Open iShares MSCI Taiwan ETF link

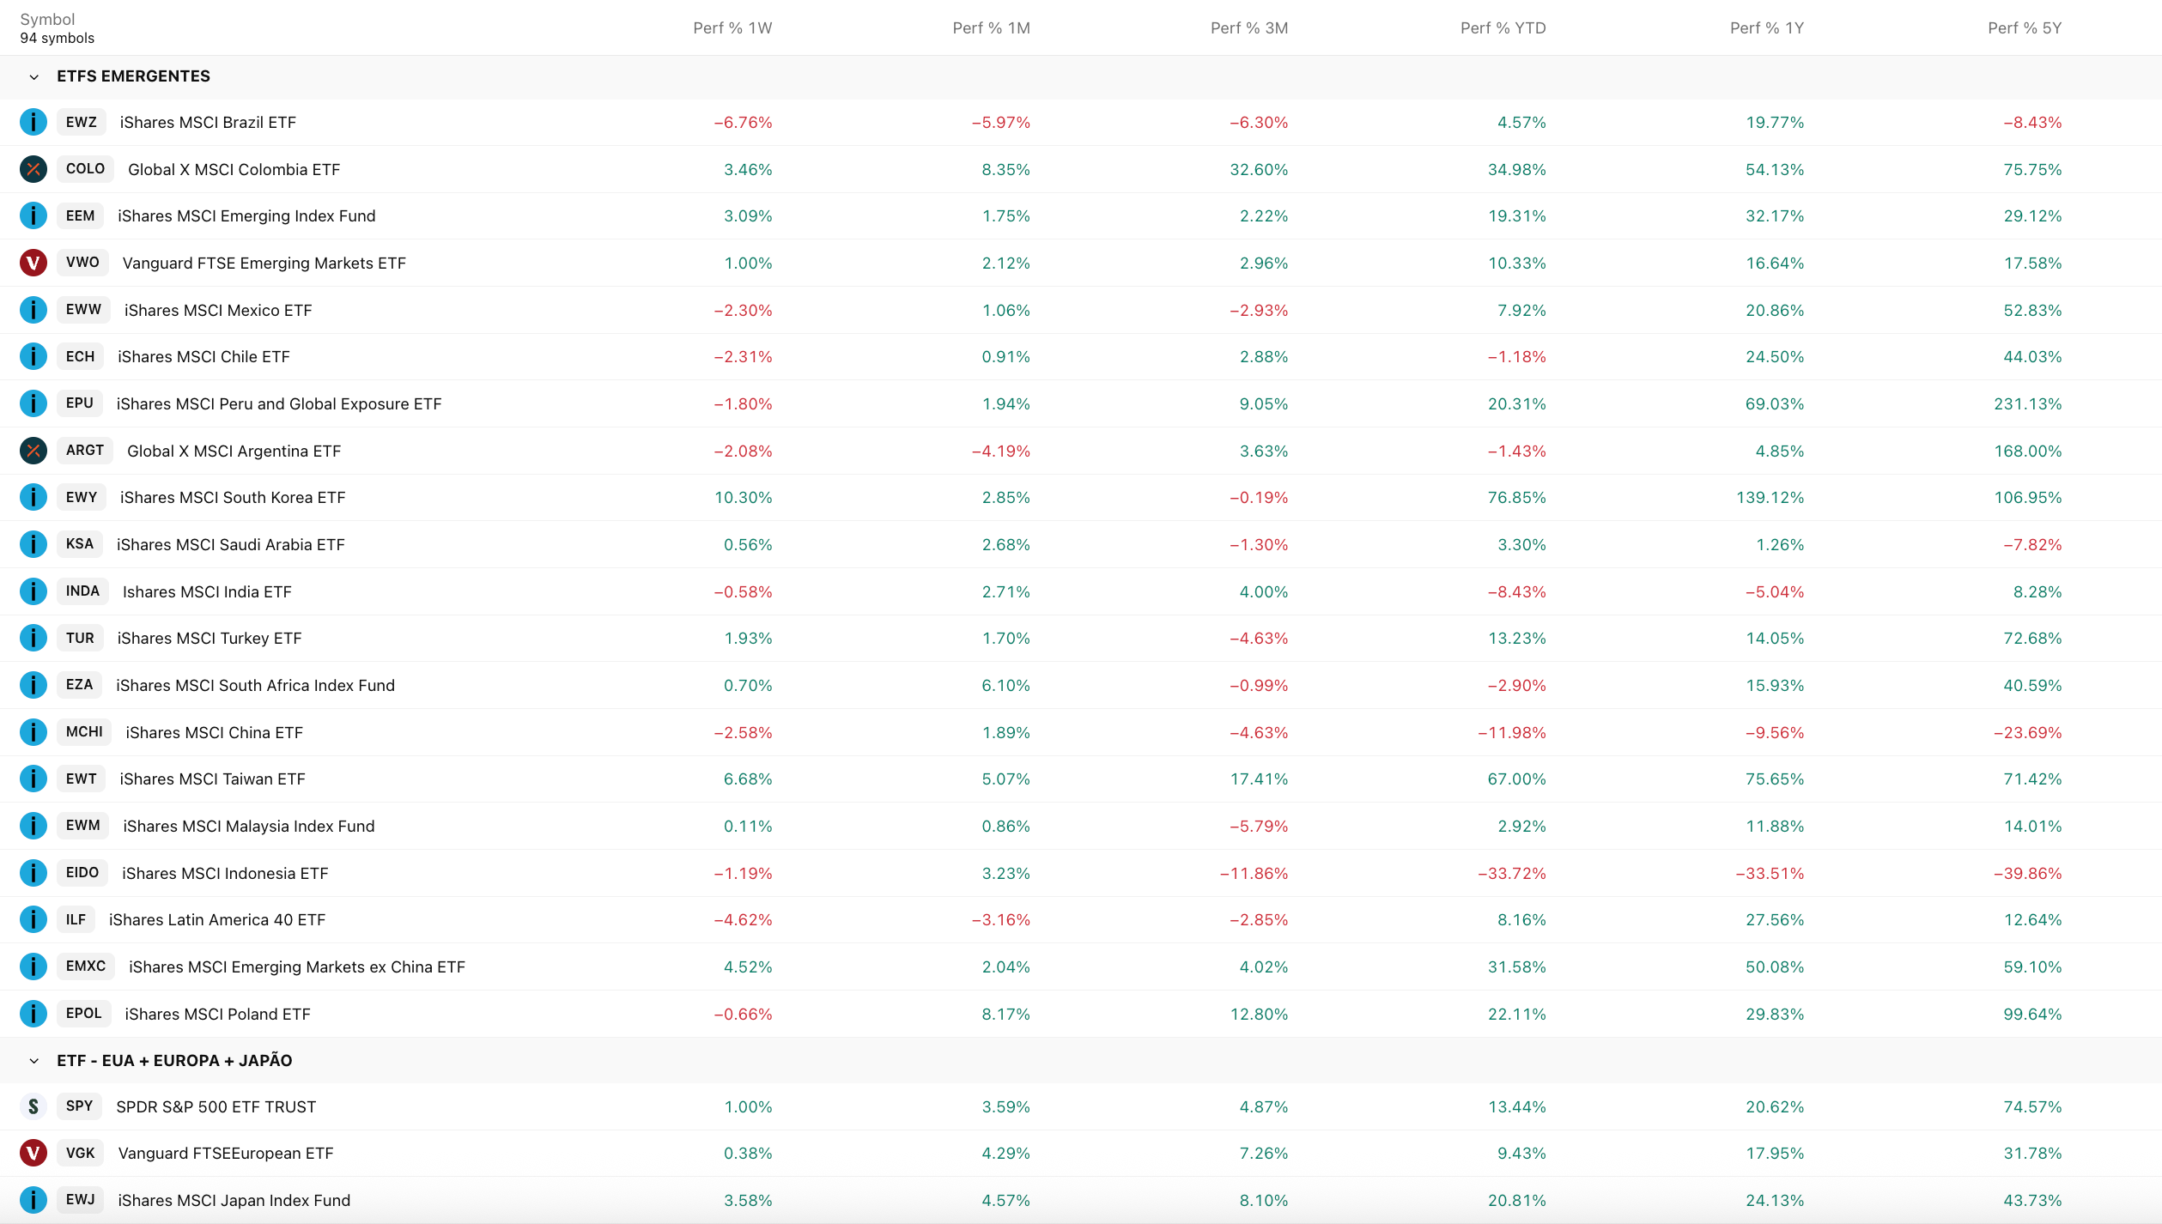coord(212,779)
